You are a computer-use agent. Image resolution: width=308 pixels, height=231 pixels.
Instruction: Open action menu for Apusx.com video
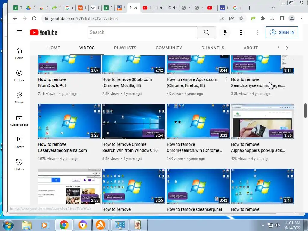click(226, 79)
